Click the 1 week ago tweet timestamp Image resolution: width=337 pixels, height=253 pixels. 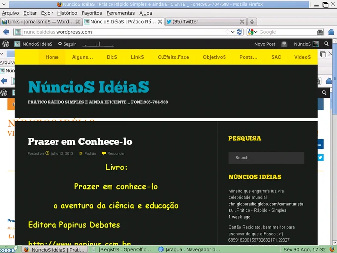[240, 217]
